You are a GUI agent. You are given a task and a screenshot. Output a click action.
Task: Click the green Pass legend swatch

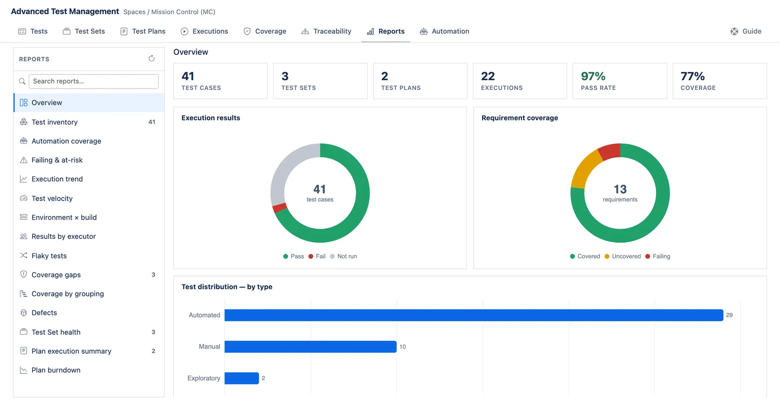[x=286, y=256]
